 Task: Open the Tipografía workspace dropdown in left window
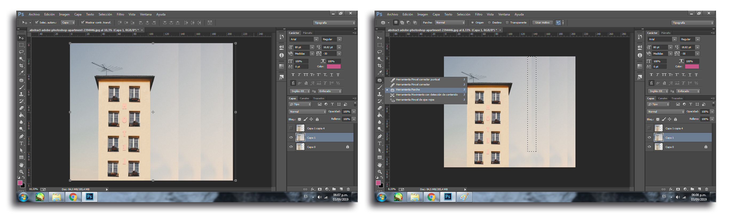click(x=334, y=23)
